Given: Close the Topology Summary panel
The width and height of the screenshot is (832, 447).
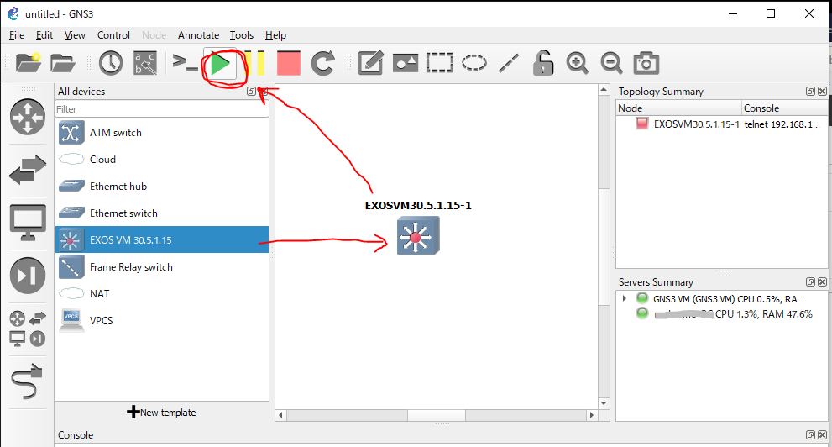Looking at the screenshot, I should tap(822, 92).
